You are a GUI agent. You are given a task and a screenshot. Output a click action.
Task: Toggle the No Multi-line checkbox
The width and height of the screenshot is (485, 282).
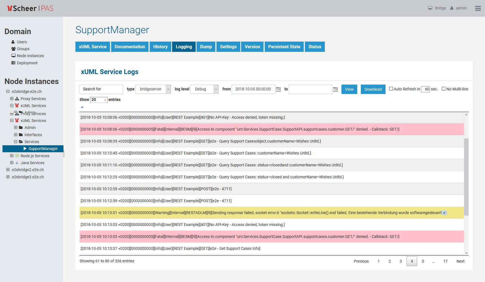click(x=444, y=89)
